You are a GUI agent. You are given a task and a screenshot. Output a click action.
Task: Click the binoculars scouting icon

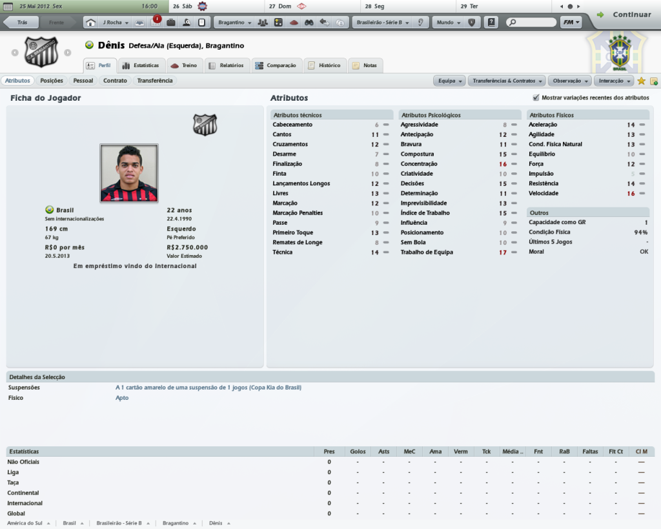(x=309, y=23)
